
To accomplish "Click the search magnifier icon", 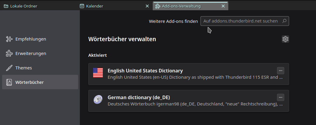I will (284, 21).
